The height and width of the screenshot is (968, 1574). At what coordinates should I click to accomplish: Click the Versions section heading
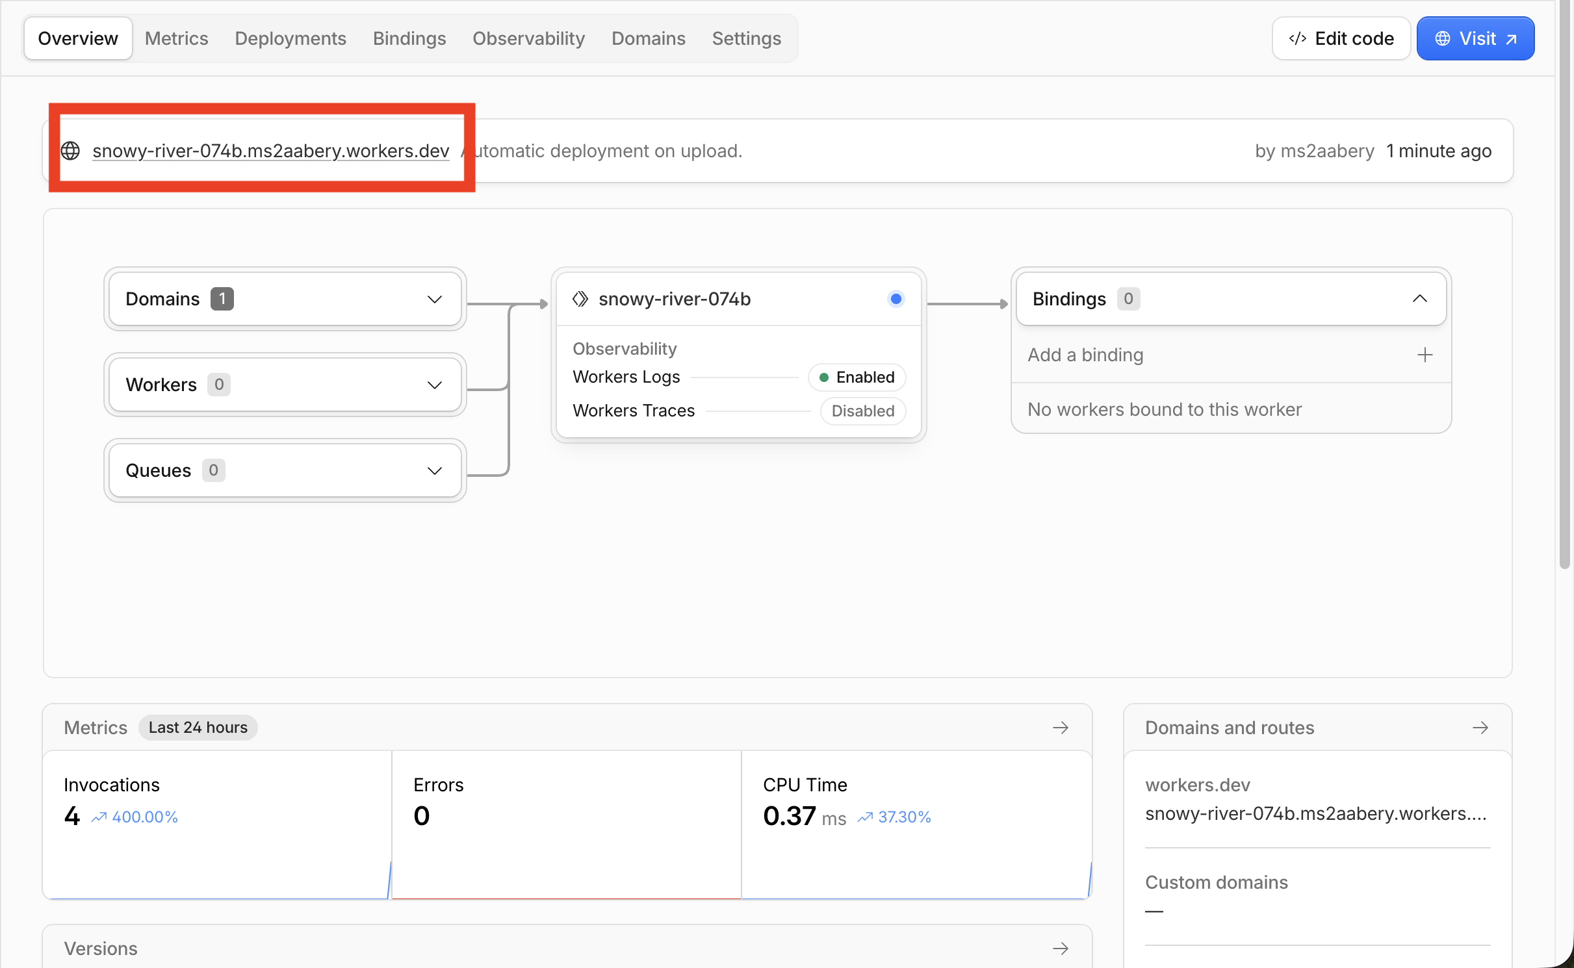coord(101,949)
